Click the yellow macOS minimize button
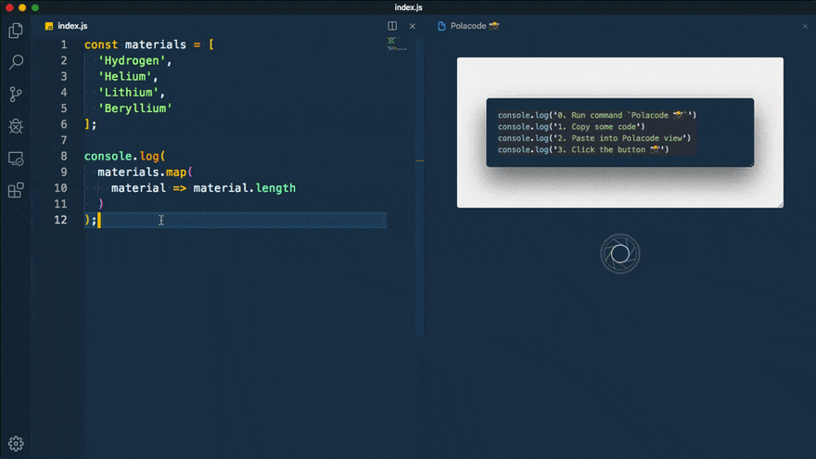The image size is (816, 459). [x=21, y=7]
